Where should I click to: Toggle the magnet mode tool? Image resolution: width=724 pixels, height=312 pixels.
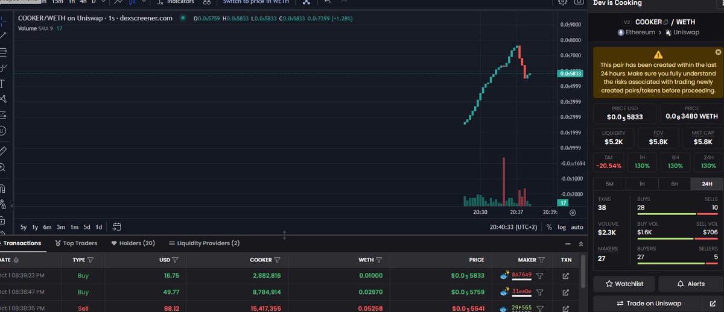3,188
